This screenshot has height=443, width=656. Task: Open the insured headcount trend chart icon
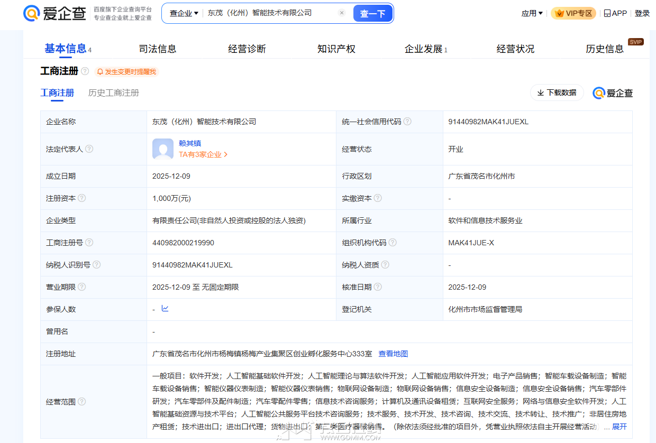[x=165, y=309]
